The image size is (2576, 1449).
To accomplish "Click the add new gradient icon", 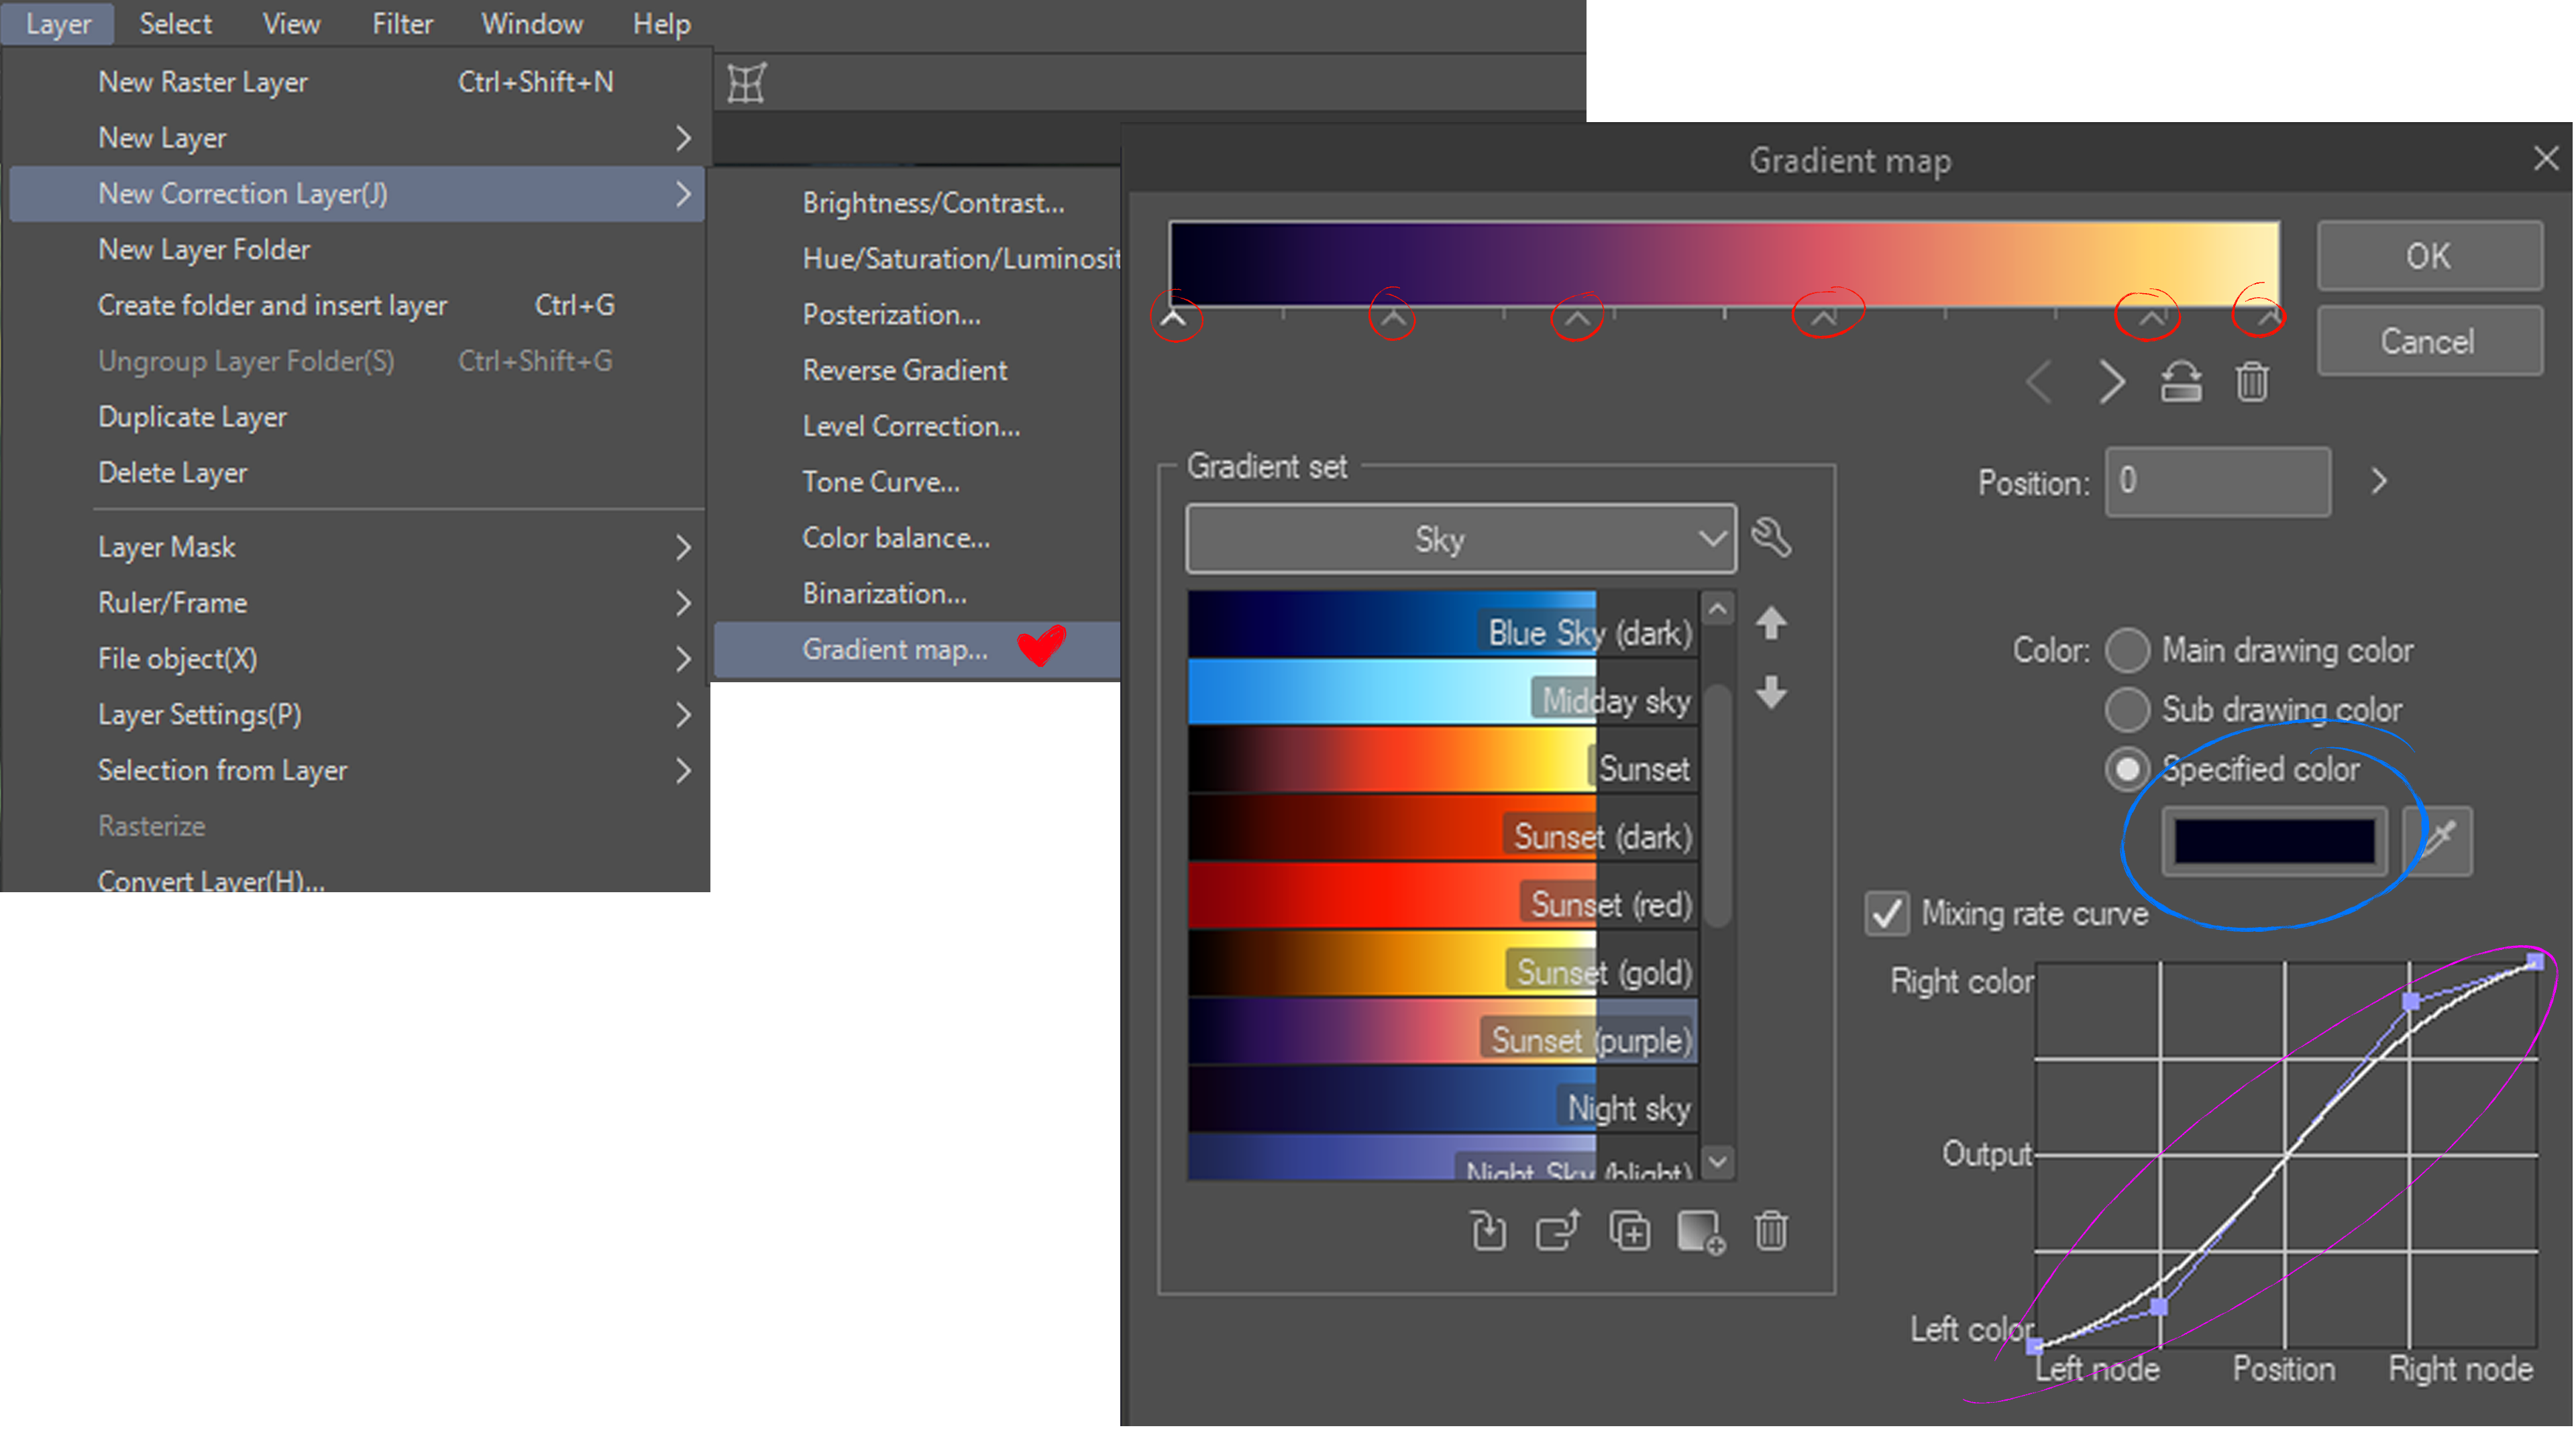I will point(1700,1231).
